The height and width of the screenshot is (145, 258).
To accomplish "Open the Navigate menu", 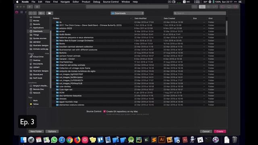I will [65, 2].
